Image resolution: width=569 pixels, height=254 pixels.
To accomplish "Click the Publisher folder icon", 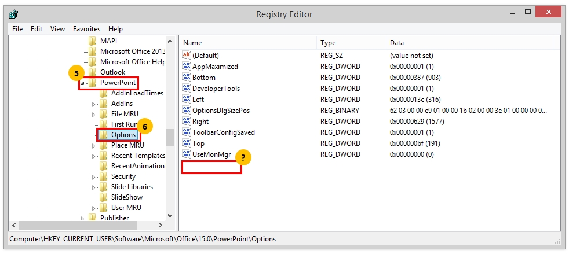I will [x=93, y=218].
